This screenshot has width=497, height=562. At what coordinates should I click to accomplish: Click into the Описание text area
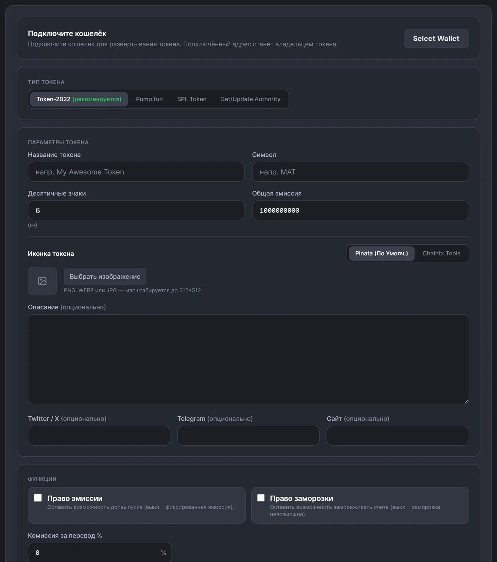(248, 359)
